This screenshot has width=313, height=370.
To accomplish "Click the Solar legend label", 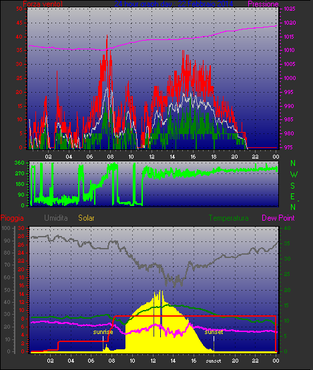I will pyautogui.click(x=86, y=218).
